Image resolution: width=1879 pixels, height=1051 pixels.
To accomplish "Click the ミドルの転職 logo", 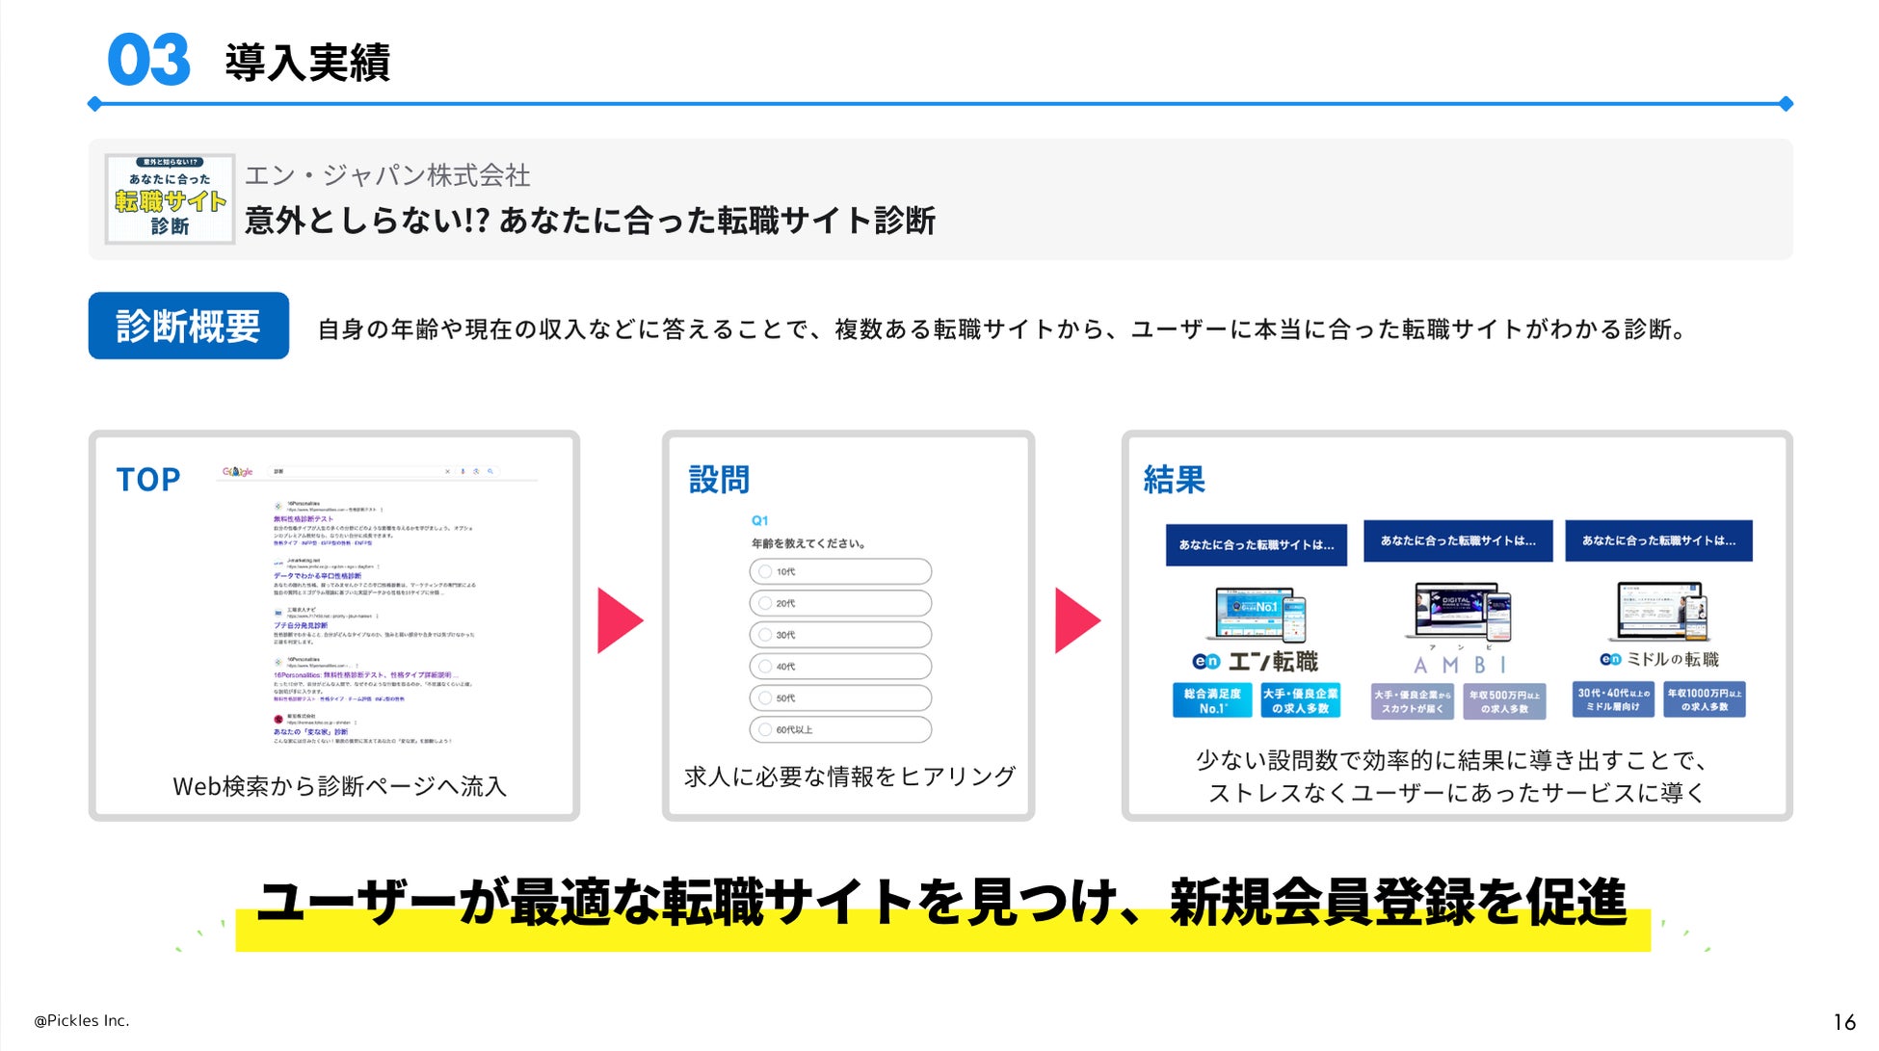I will click(x=1659, y=660).
